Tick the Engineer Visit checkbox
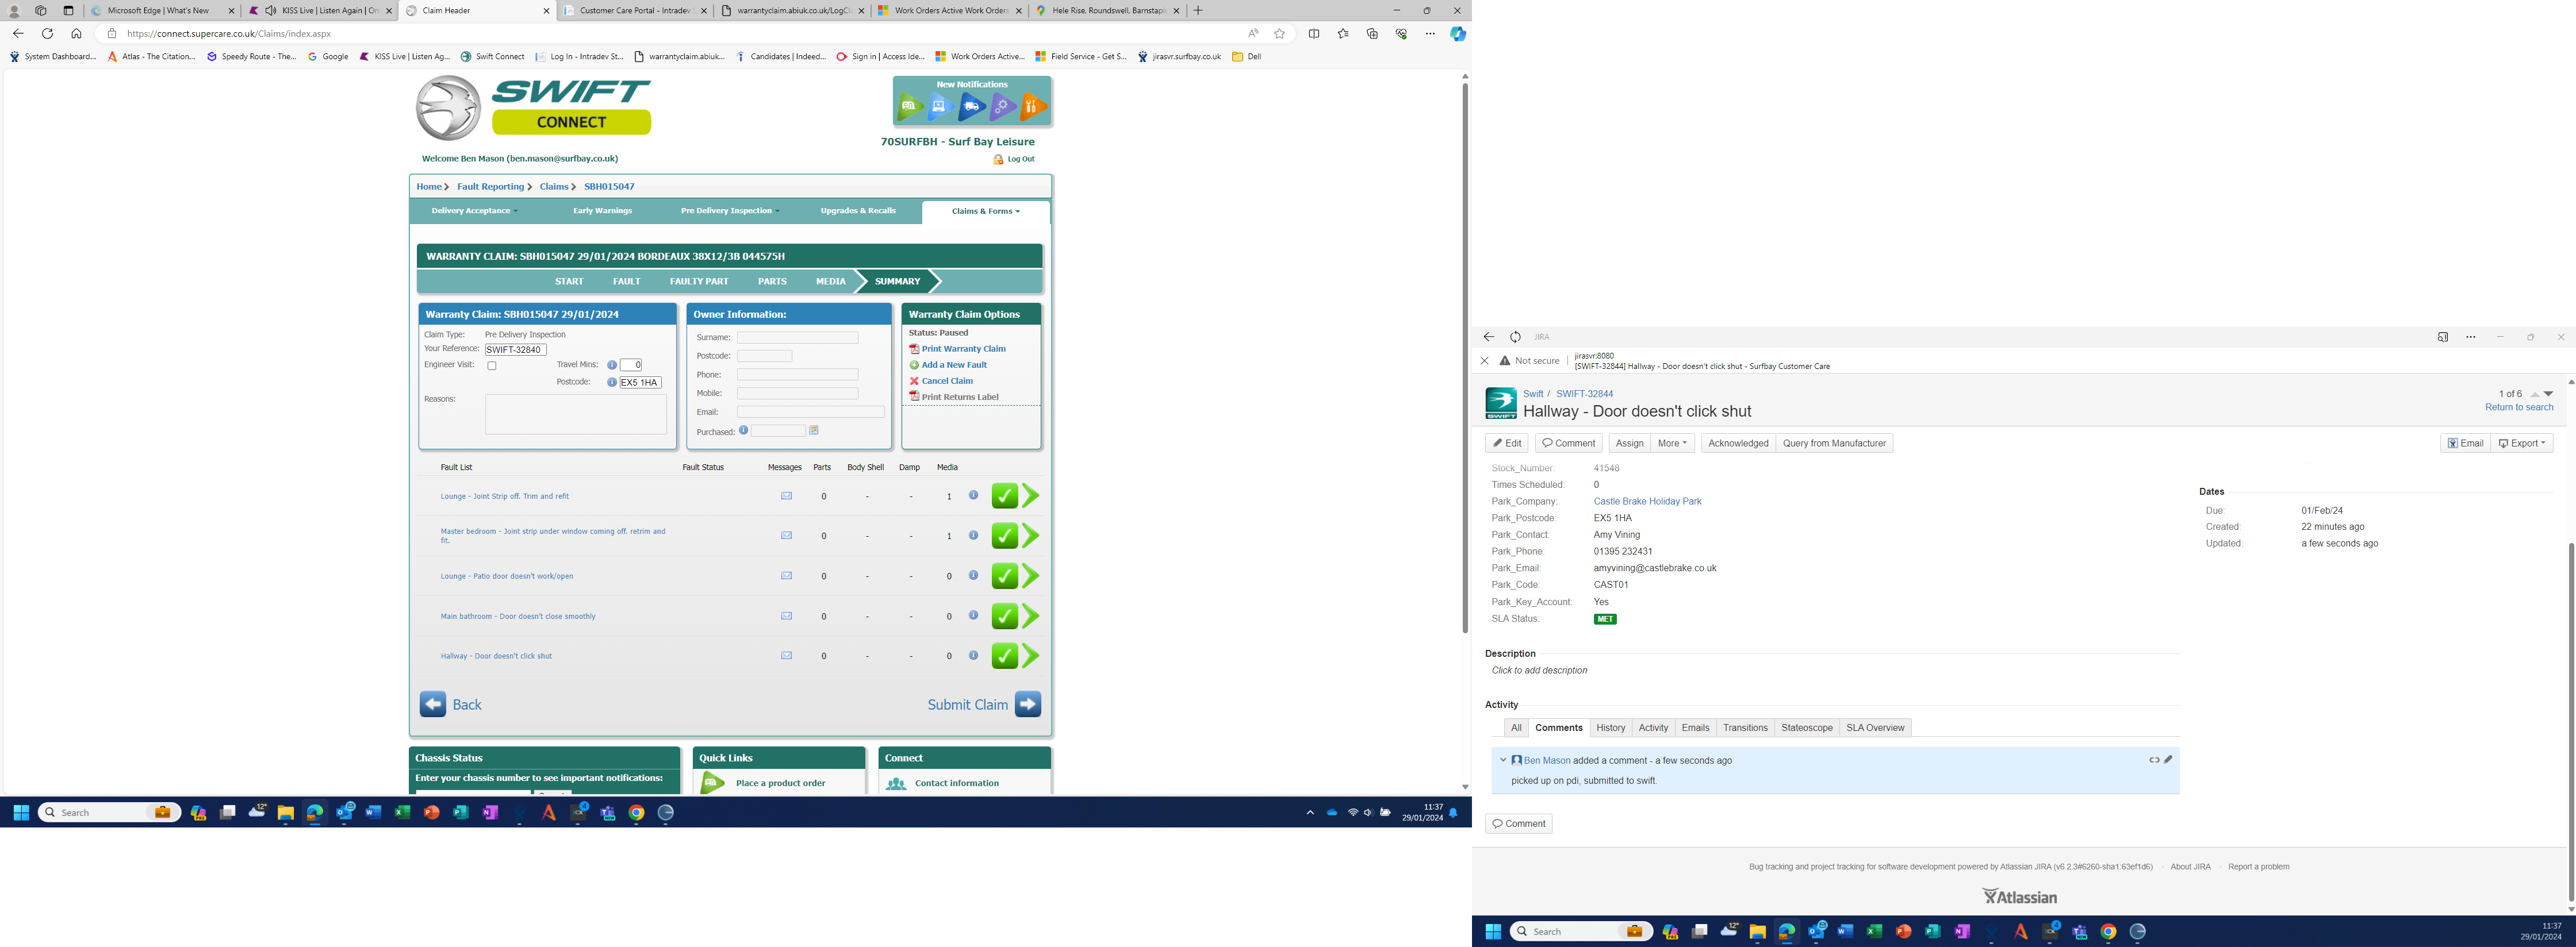 tap(492, 367)
